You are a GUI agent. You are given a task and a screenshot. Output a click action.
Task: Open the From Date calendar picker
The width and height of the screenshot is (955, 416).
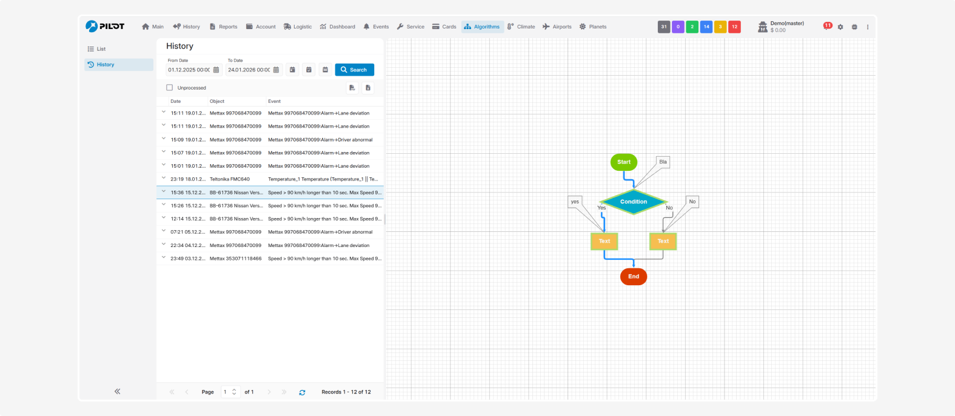[x=216, y=70]
